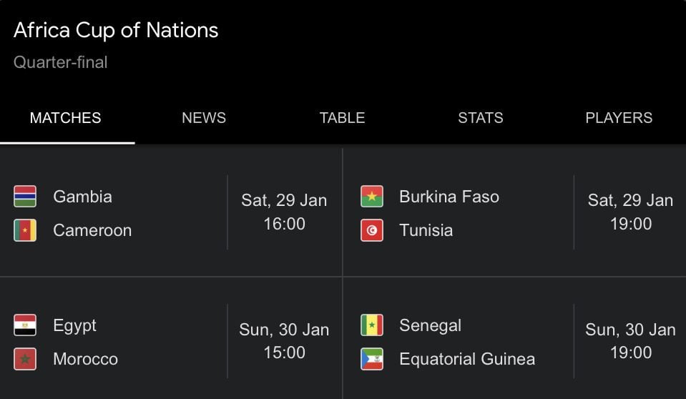Click the Cameroon flag icon

tap(25, 230)
